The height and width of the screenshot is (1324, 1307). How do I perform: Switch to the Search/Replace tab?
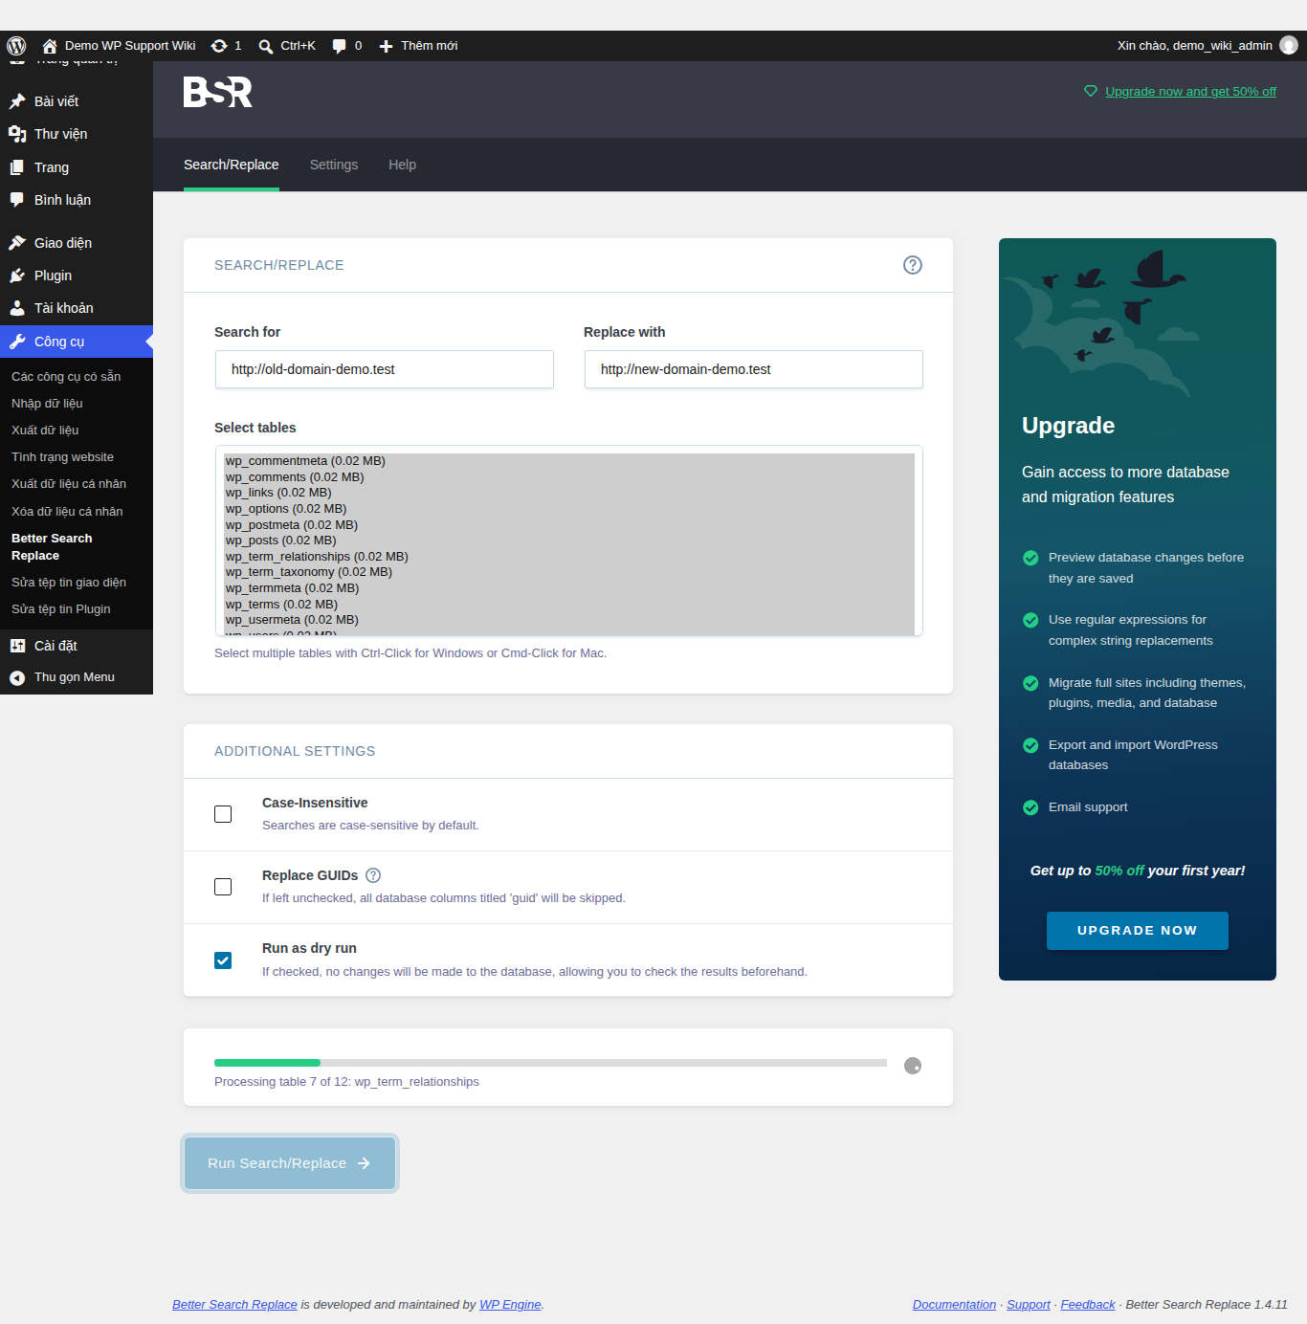click(x=232, y=165)
